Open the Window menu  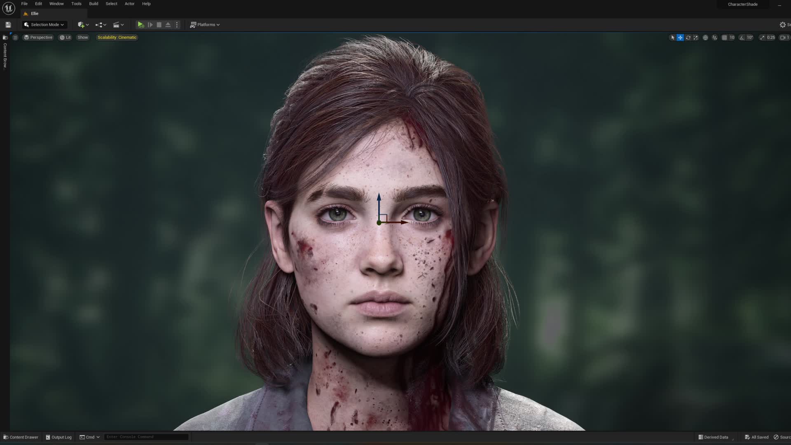(56, 4)
